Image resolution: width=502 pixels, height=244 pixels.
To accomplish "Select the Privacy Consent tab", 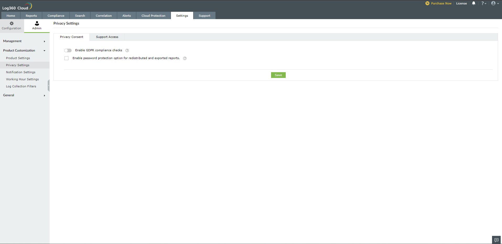I will pos(72,37).
